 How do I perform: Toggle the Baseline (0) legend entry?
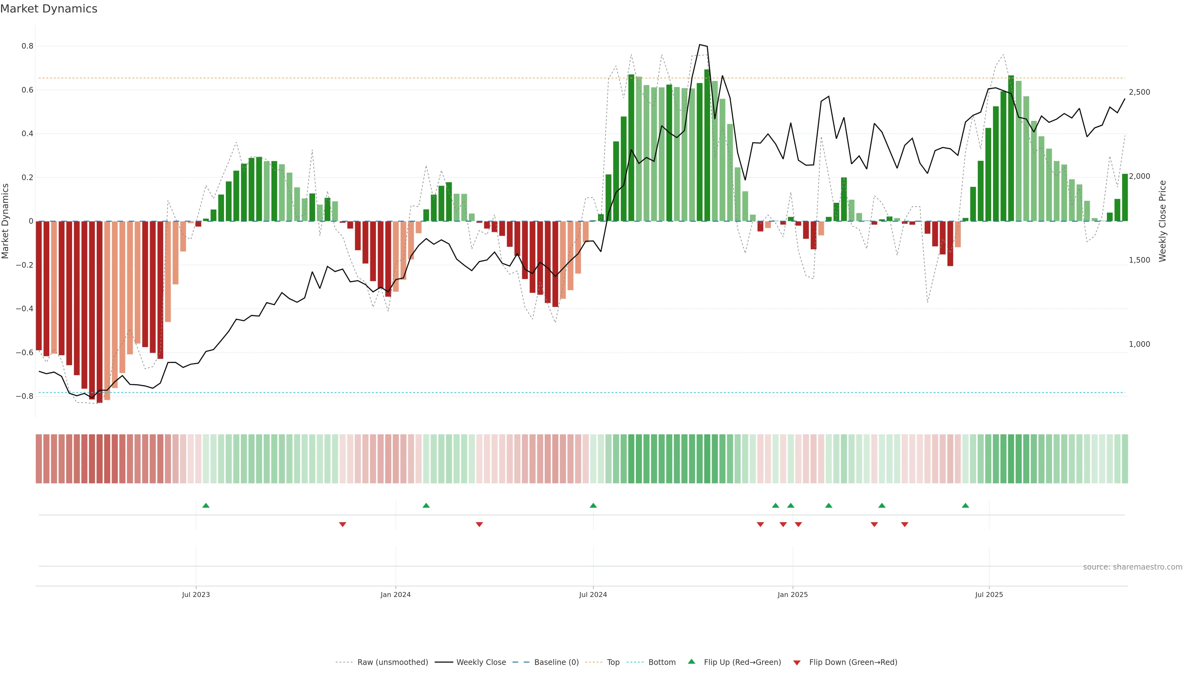[x=556, y=662]
